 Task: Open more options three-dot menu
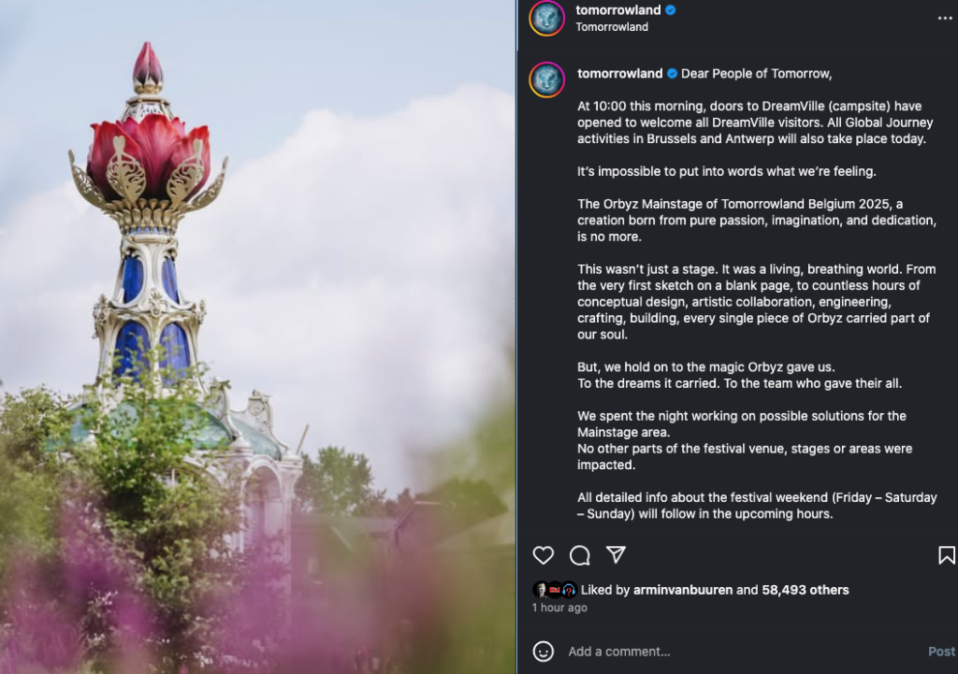pyautogui.click(x=945, y=19)
